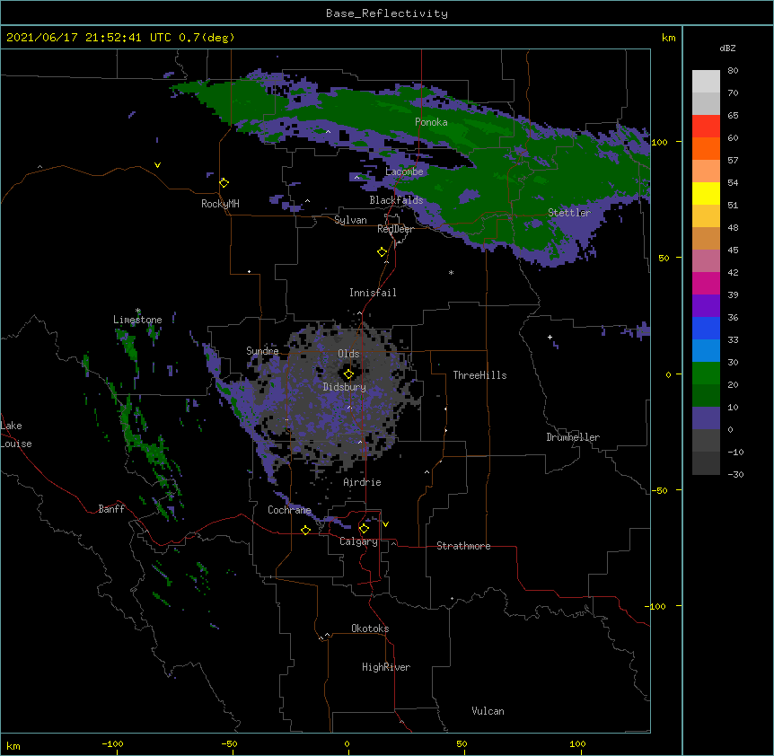Click the Calgary city label

(x=358, y=541)
